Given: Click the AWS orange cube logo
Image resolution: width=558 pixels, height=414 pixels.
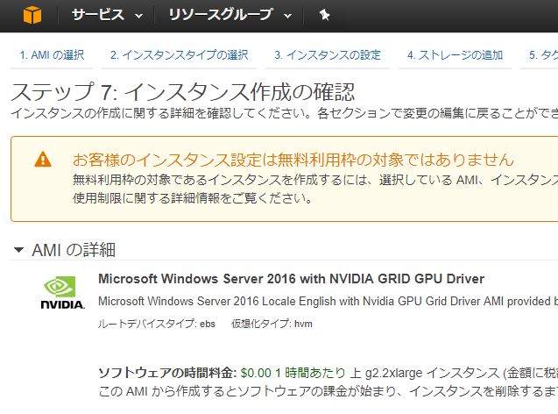Looking at the screenshot, I should [32, 15].
